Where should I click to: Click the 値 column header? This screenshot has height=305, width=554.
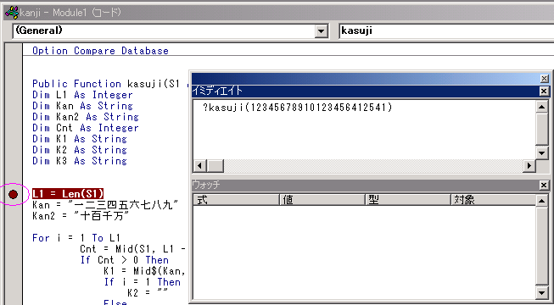322,200
